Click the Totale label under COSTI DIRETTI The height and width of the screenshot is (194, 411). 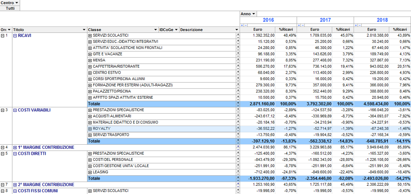pos(94,178)
